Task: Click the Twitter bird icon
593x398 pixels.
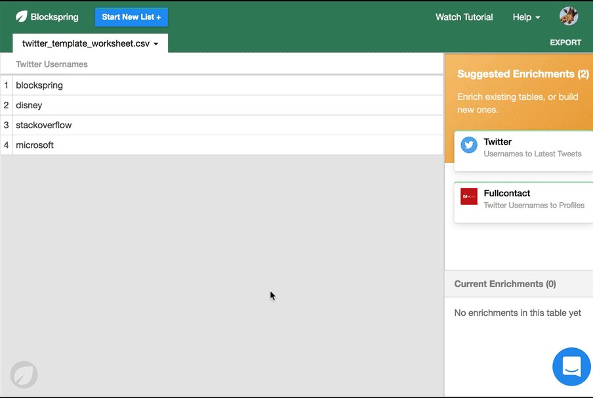Action: pyautogui.click(x=469, y=145)
